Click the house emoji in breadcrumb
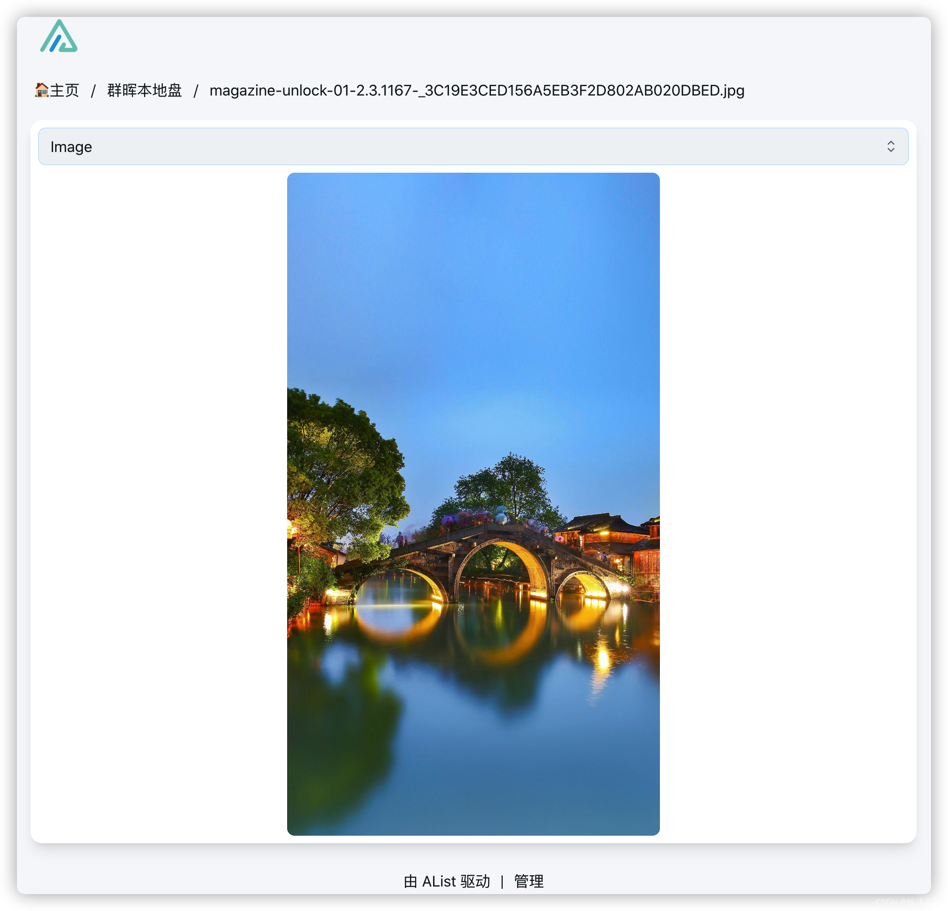 coord(41,90)
